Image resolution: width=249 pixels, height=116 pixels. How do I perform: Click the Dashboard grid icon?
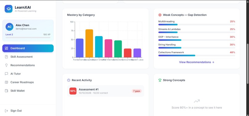[6, 48]
